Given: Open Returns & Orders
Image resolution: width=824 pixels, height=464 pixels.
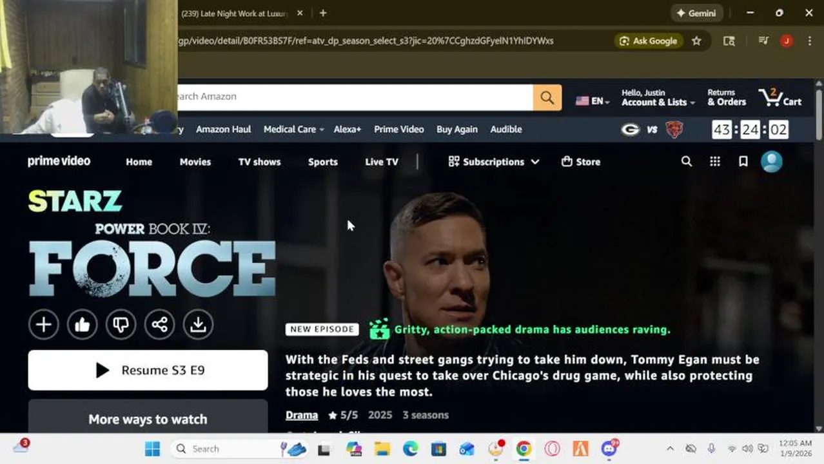Looking at the screenshot, I should [727, 97].
